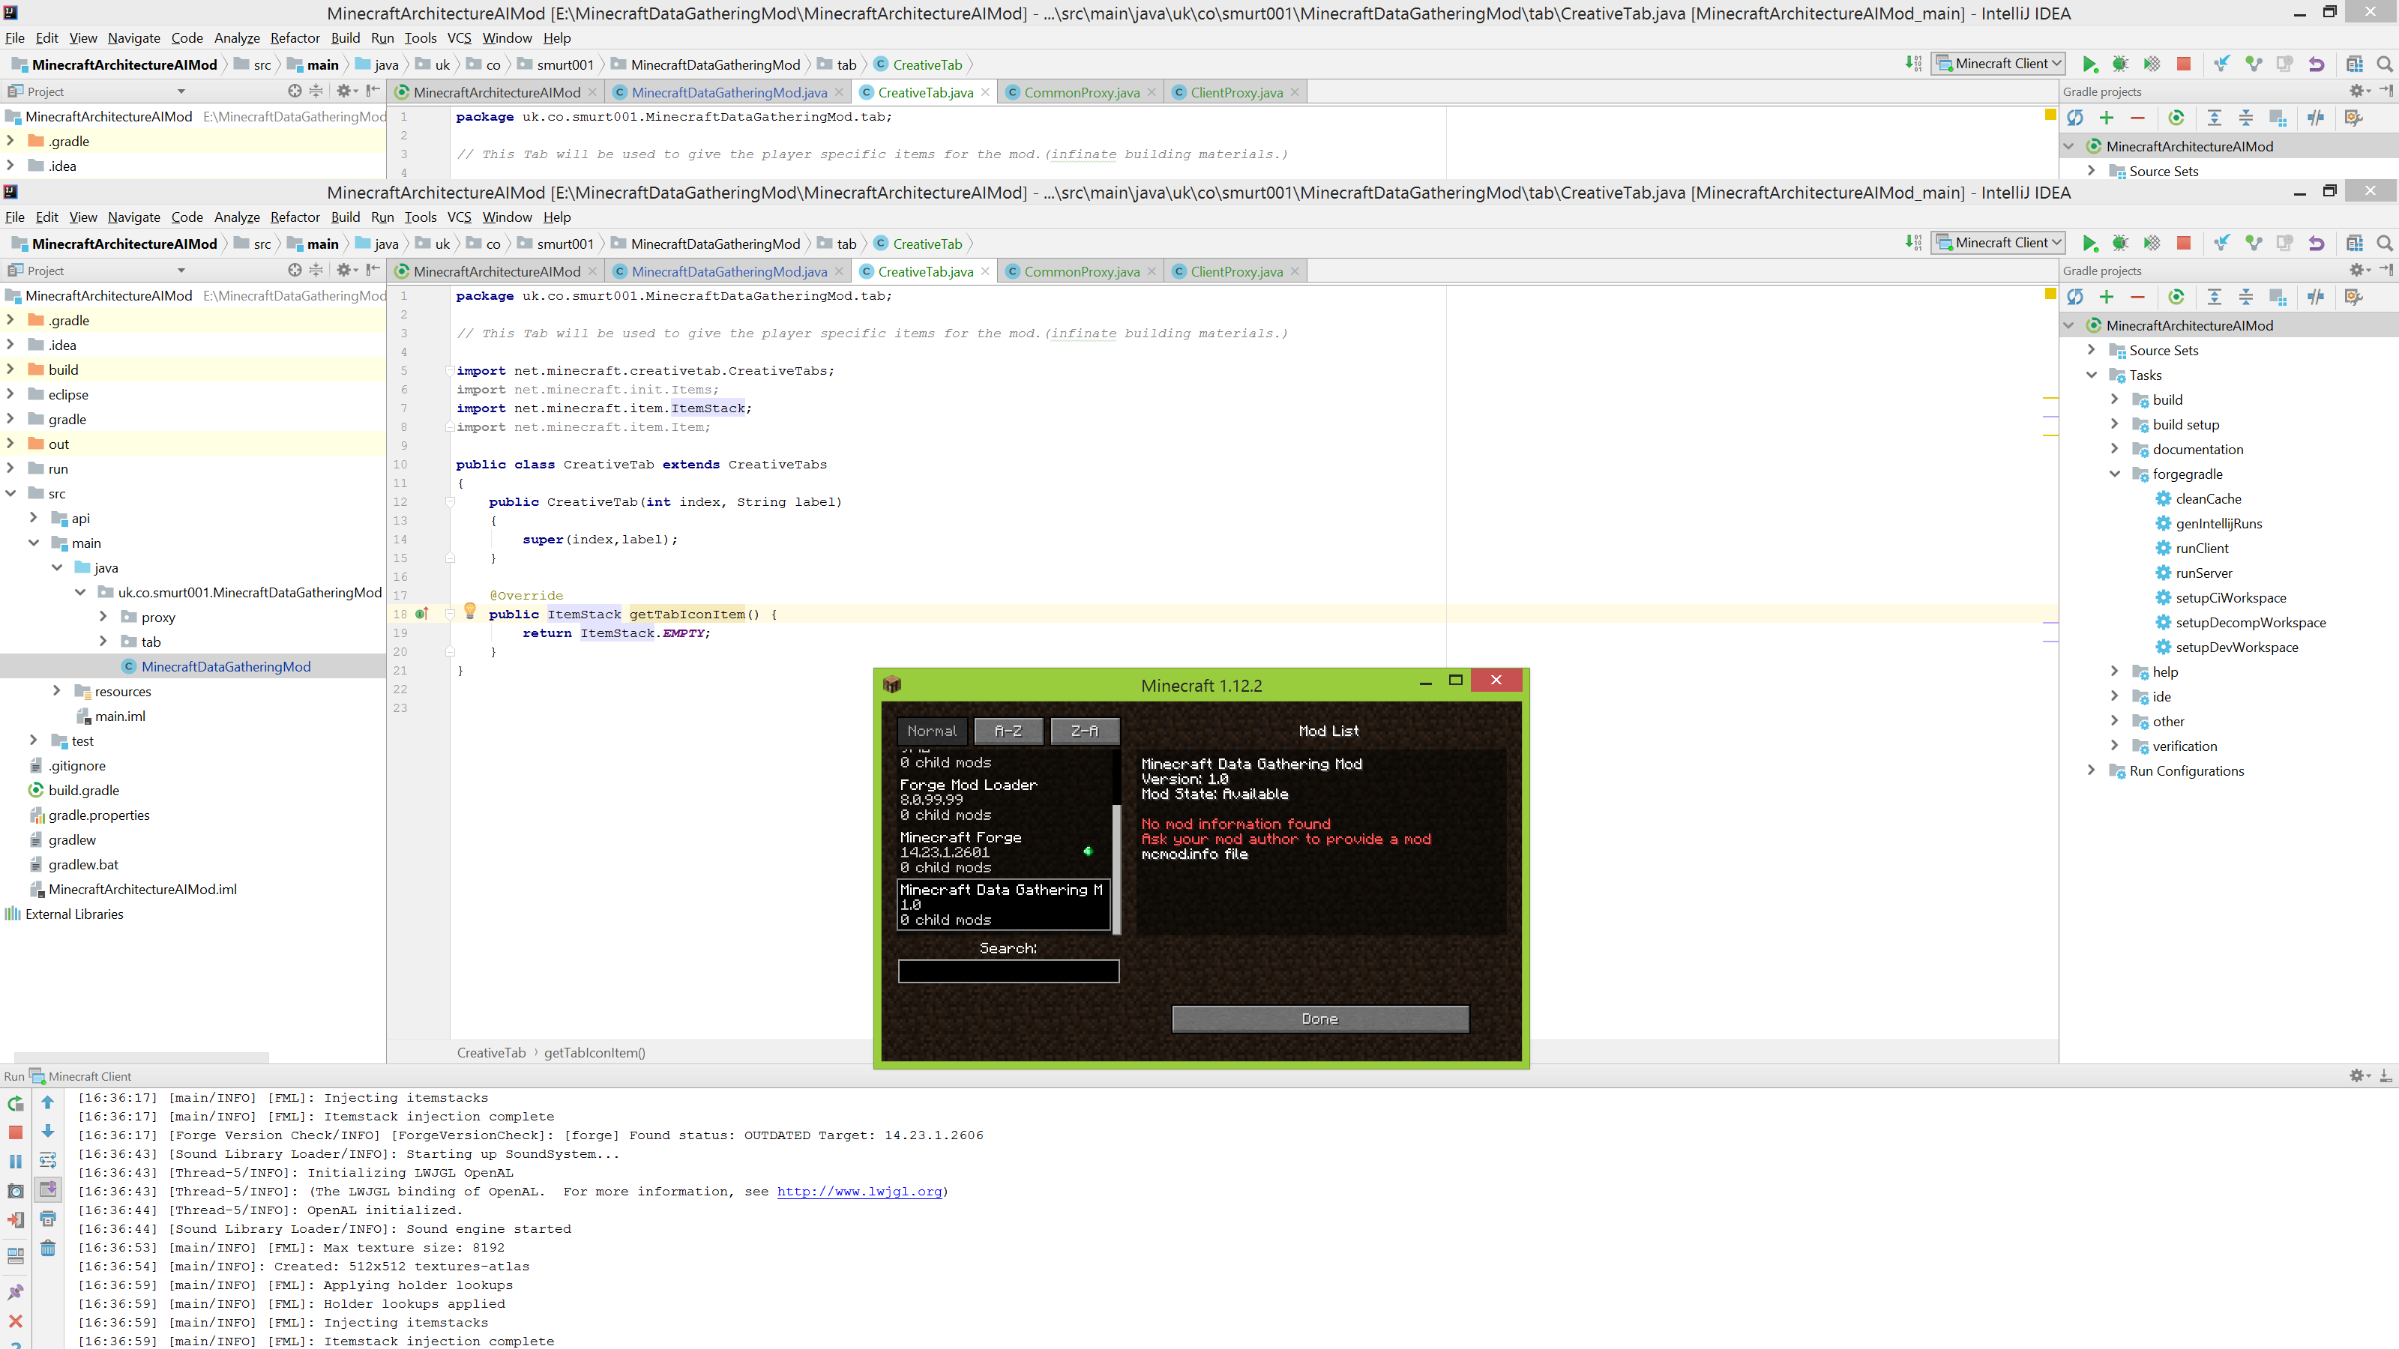Stop the running Minecraft Client process

[2183, 242]
